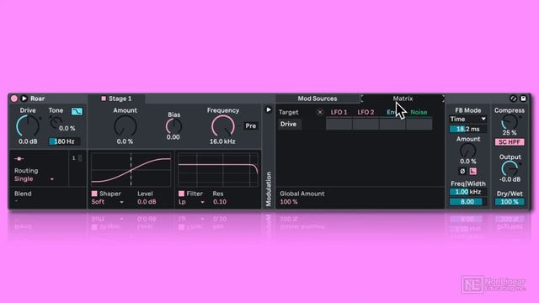Viewport: 539px width, 303px height.
Task: Click the Global Amount 100 % value
Action: tap(289, 202)
